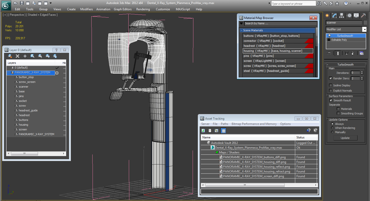370x201 pixels.
Task: Switch Asset Tracking to table view icon
Action: (x=224, y=131)
